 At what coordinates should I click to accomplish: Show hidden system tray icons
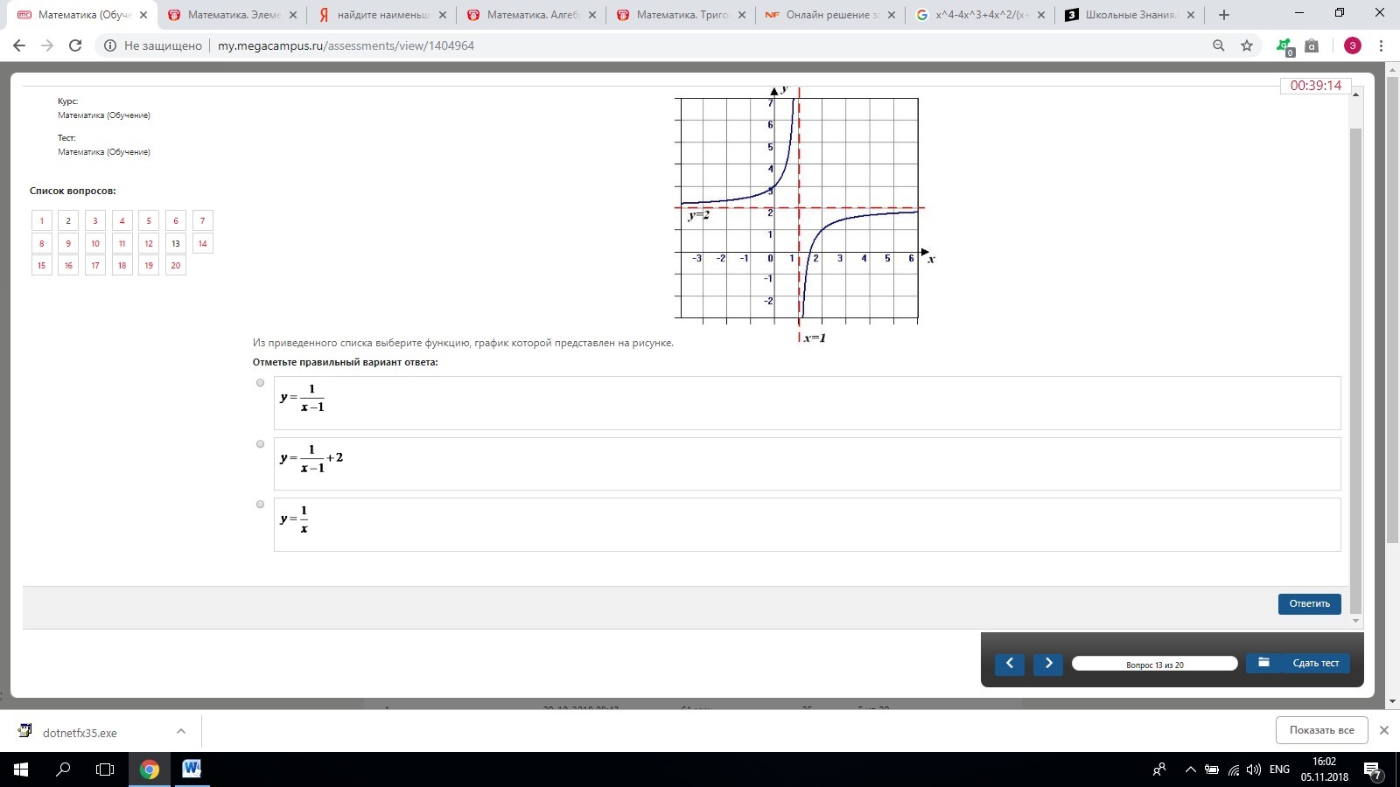point(1190,770)
